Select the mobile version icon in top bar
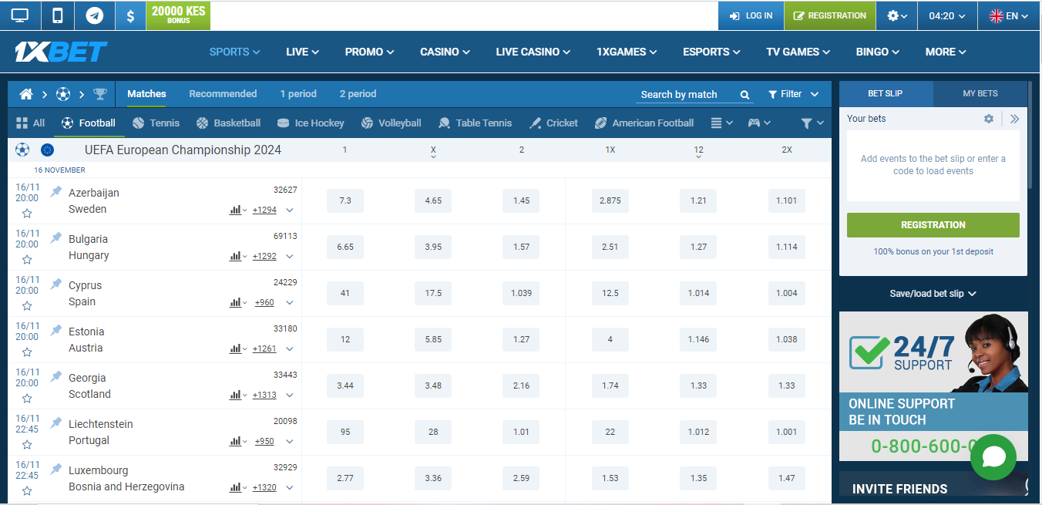The image size is (1042, 505). [x=58, y=15]
